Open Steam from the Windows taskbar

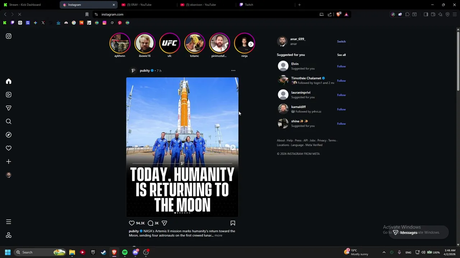click(103, 252)
